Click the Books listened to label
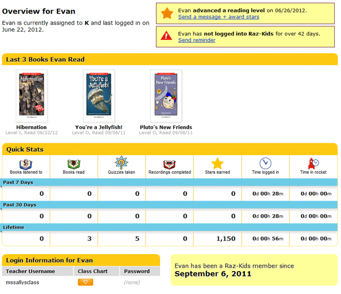Image resolution: width=341 pixels, height=294 pixels. pyautogui.click(x=26, y=172)
